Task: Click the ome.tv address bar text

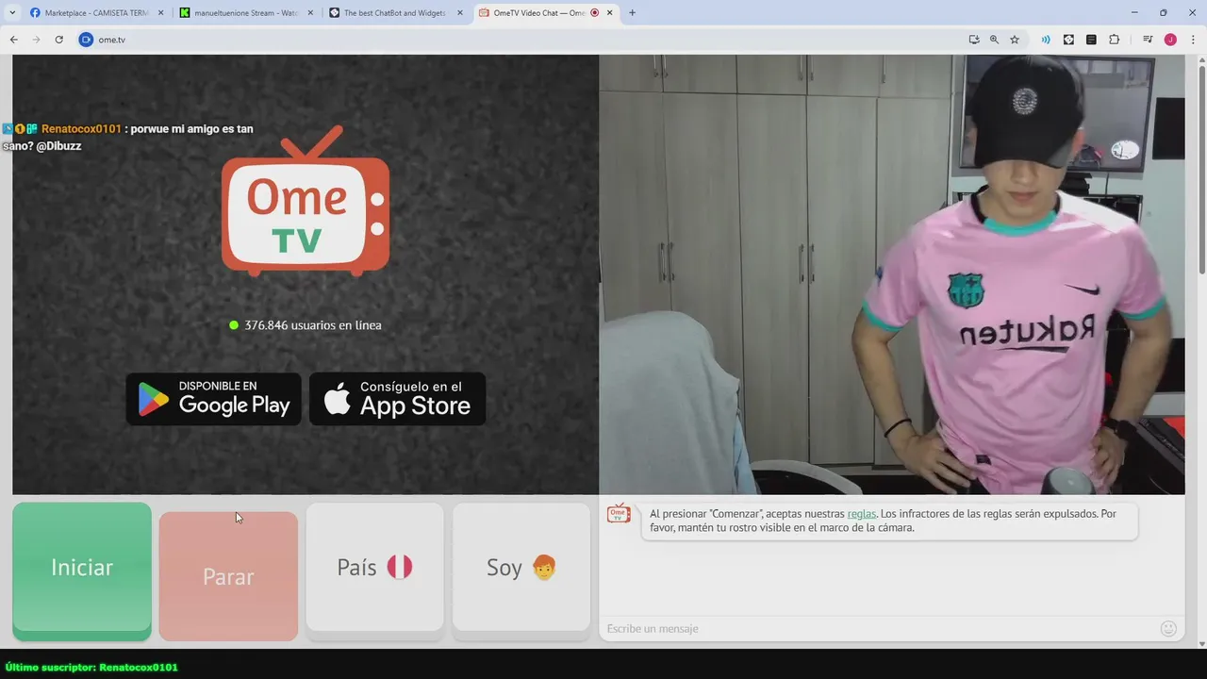Action: click(112, 40)
